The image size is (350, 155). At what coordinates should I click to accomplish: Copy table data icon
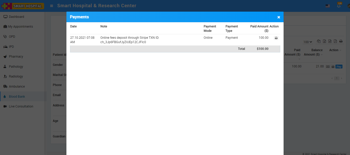(319, 41)
